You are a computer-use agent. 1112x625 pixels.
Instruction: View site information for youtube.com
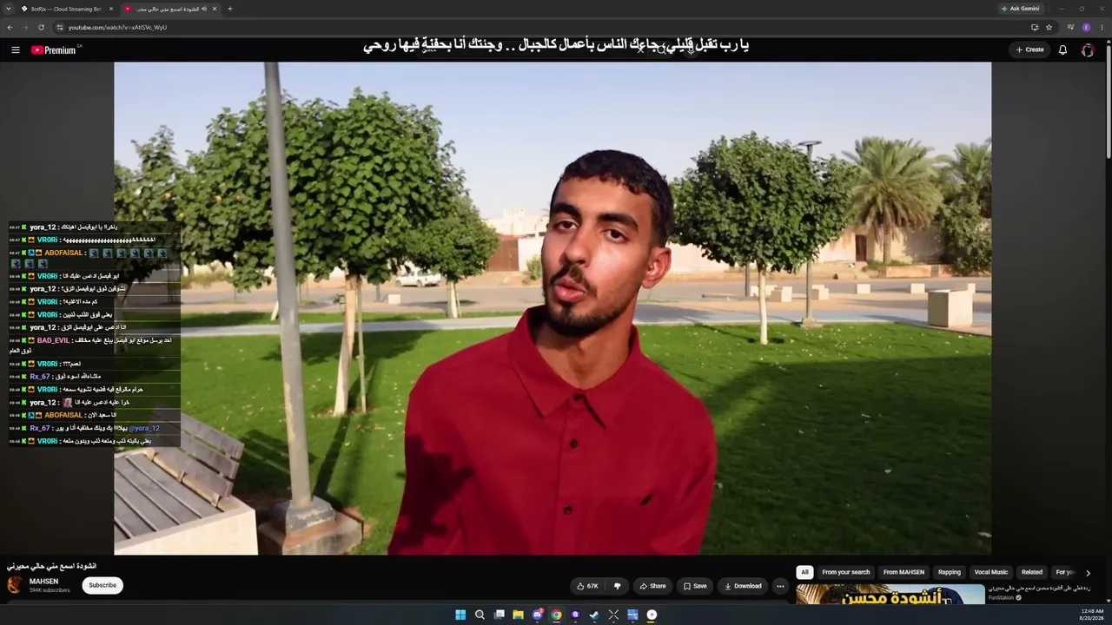(x=60, y=27)
